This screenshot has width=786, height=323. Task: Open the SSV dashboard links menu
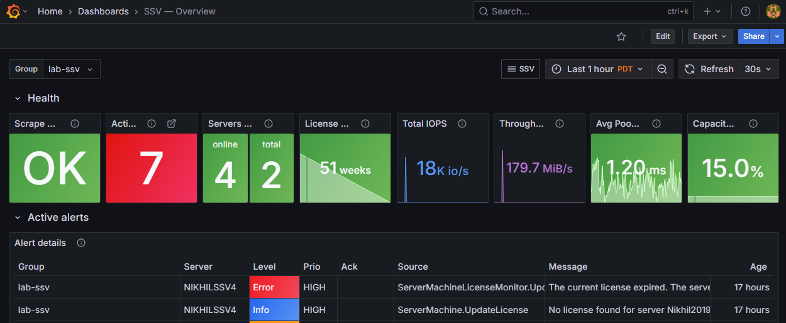521,69
